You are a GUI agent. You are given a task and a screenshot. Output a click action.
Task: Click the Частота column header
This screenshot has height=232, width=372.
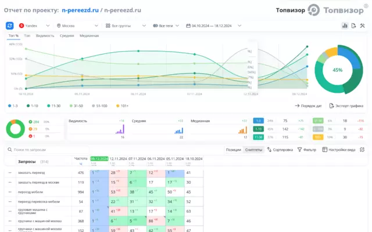81,158
